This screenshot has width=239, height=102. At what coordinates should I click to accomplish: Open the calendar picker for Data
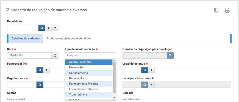point(55,56)
